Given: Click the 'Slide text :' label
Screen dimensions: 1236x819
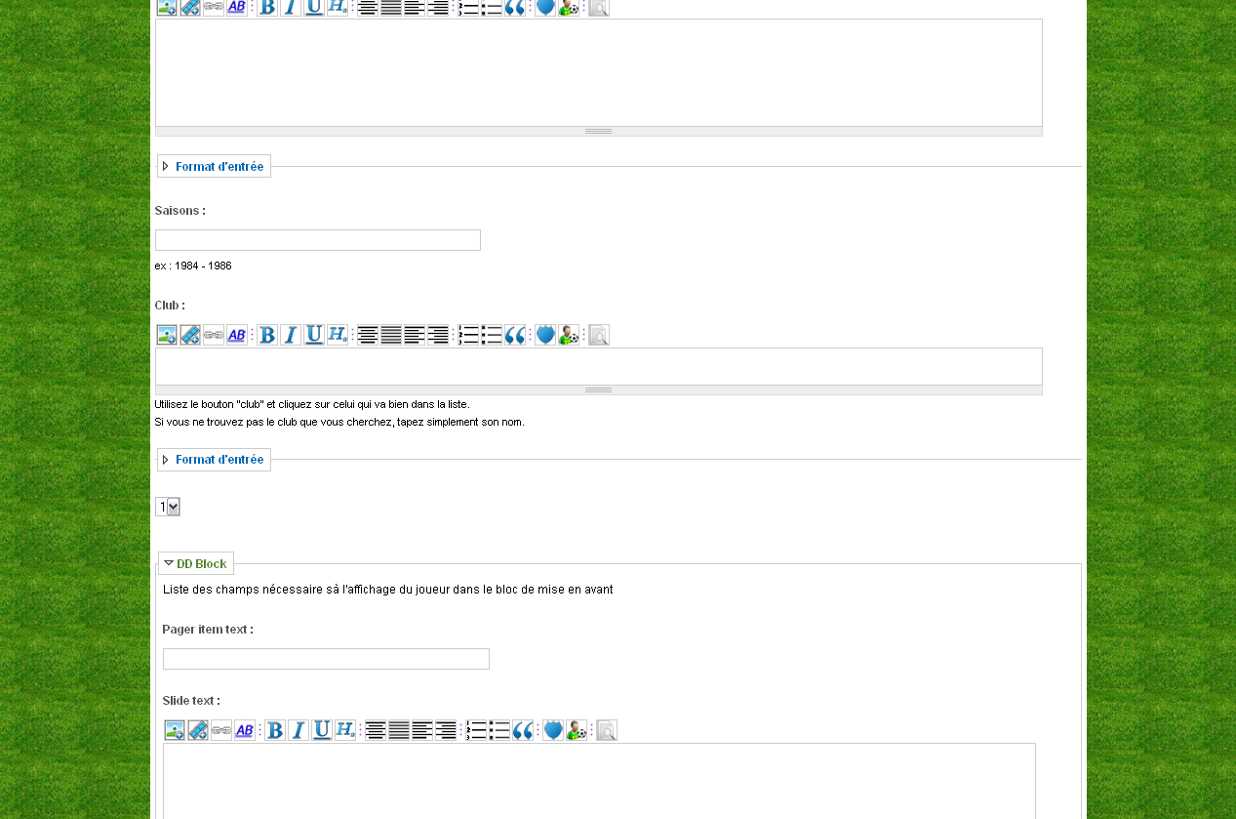Looking at the screenshot, I should click(191, 701).
